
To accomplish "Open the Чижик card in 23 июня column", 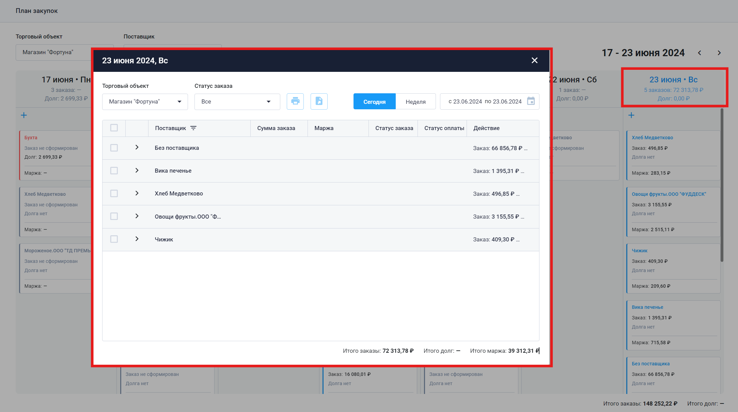I will point(673,268).
